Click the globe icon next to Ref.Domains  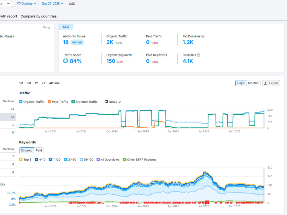pos(203,36)
